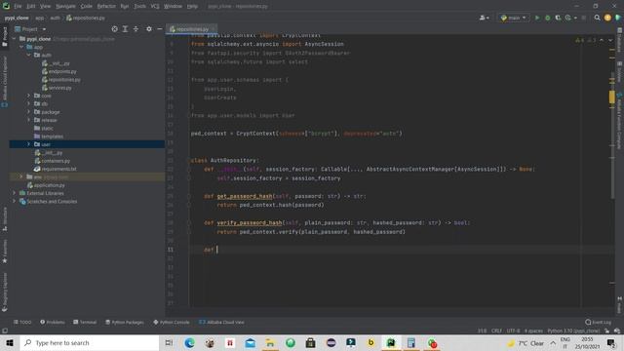Stop the running process button

coord(584,18)
